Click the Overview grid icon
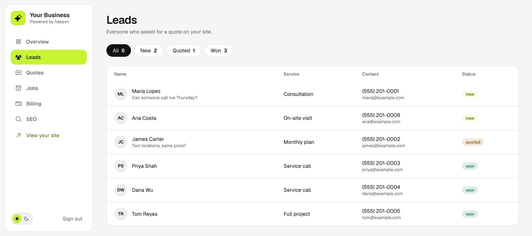This screenshot has width=532, height=236. (19, 42)
